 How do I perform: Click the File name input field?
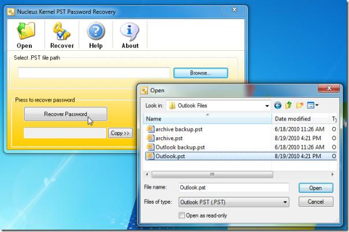coord(233,188)
